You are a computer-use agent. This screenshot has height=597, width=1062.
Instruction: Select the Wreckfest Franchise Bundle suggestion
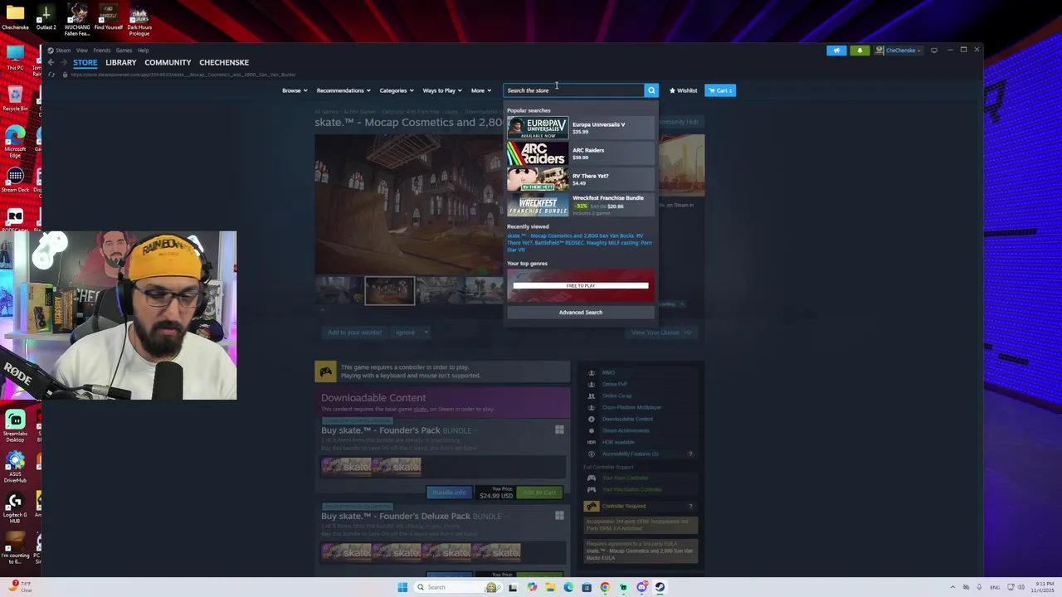pos(580,205)
